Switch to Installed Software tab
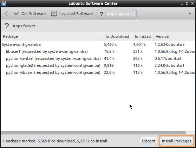The image size is (196, 148). (x=72, y=14)
